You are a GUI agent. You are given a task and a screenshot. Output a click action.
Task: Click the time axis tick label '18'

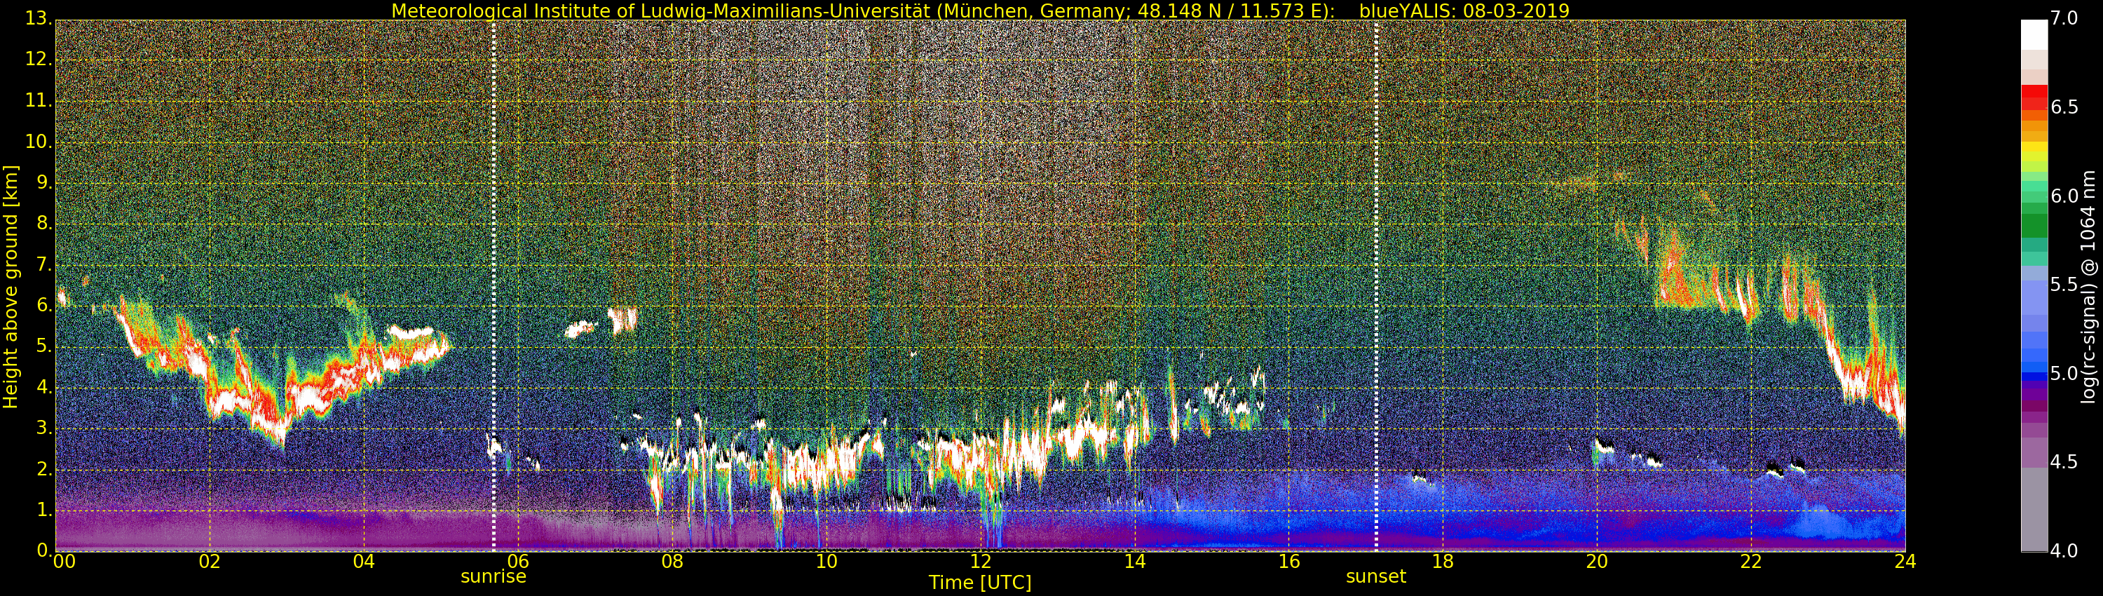tap(1443, 561)
